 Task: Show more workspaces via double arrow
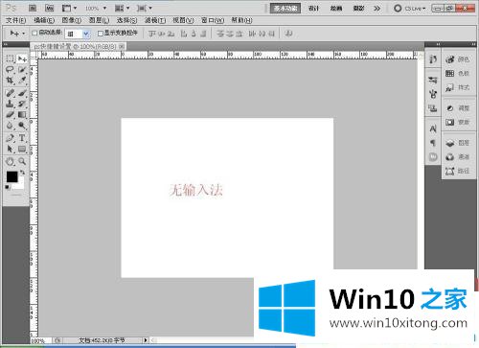click(x=377, y=9)
